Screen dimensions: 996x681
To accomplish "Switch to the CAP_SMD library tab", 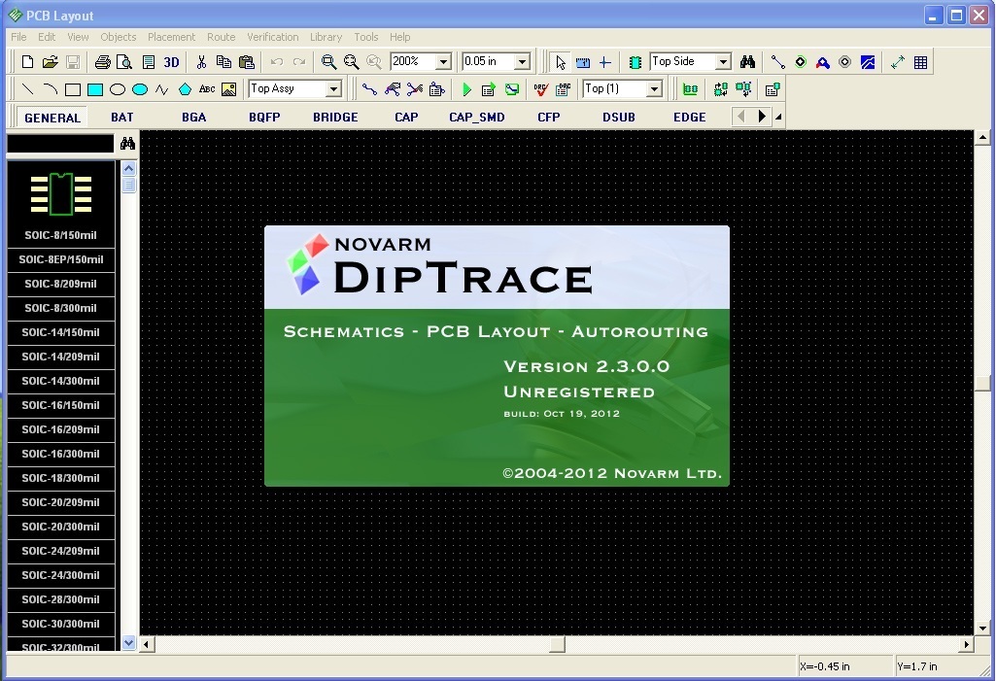I will [477, 117].
